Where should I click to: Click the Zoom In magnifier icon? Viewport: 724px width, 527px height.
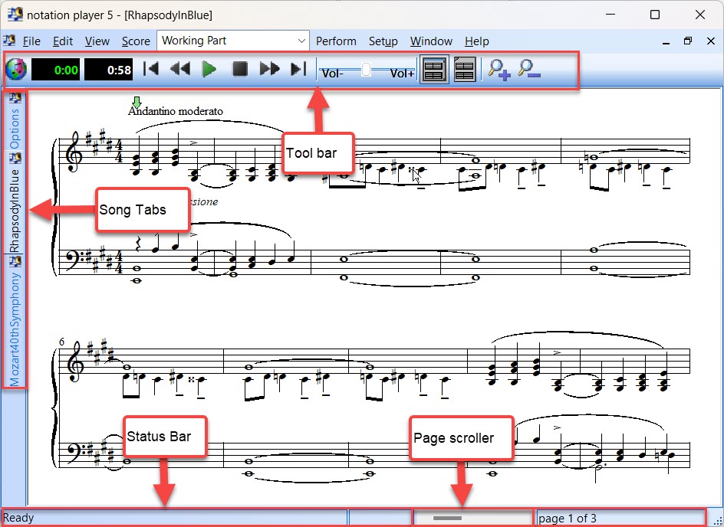(499, 70)
